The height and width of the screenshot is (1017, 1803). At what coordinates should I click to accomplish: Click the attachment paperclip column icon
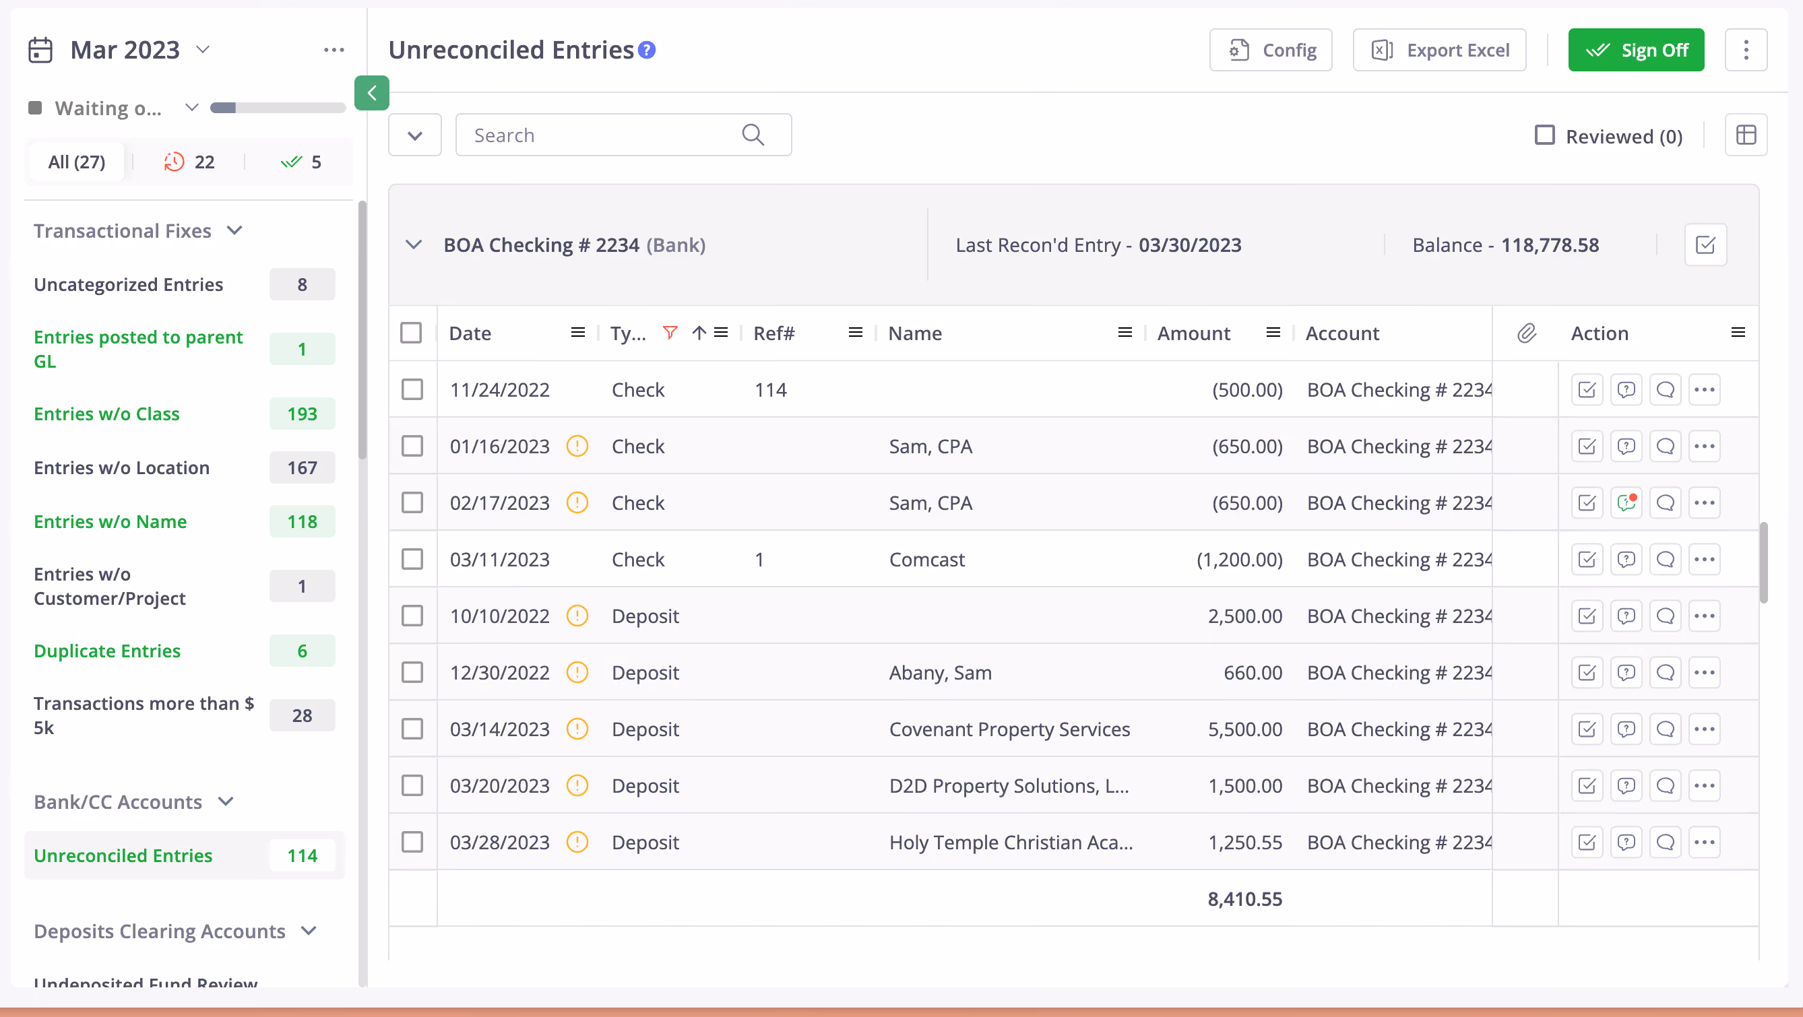(x=1527, y=333)
